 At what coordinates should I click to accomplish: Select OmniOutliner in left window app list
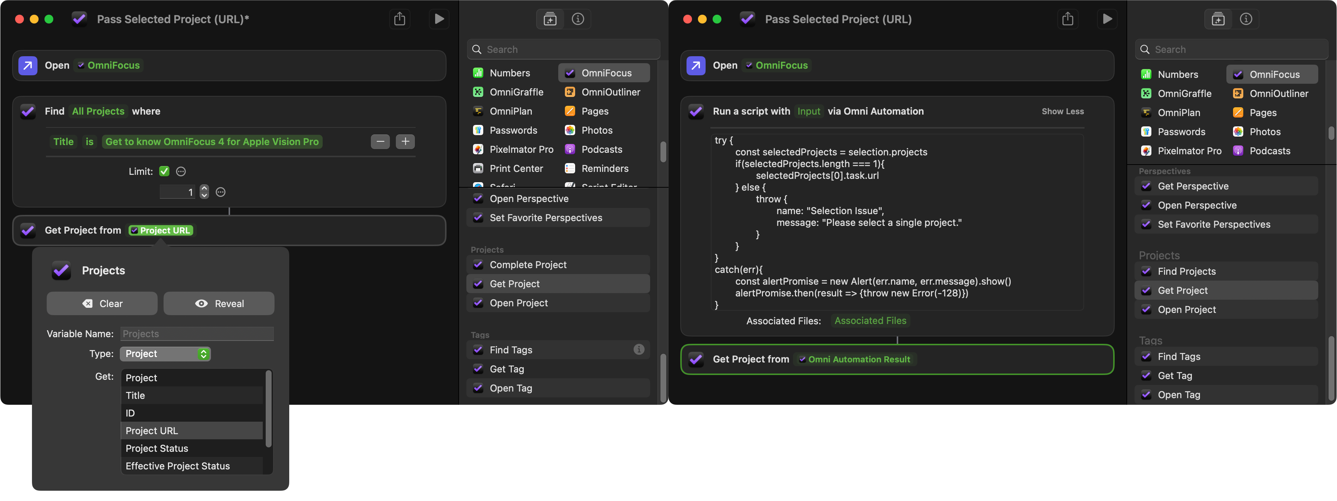pyautogui.click(x=603, y=92)
